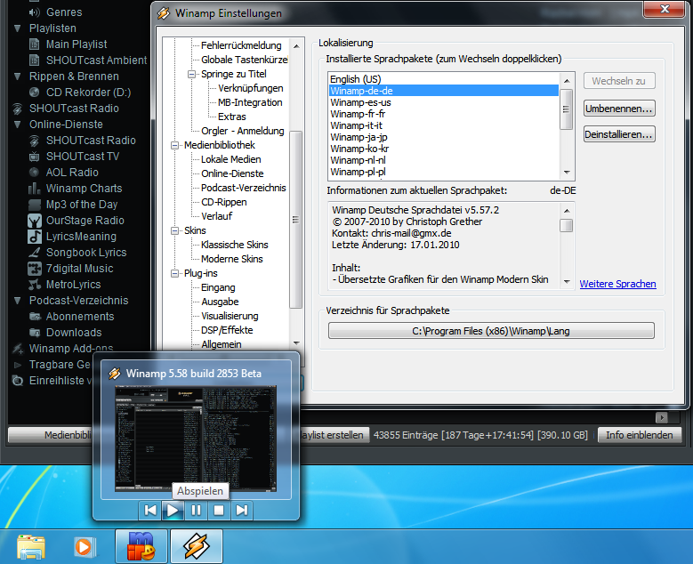This screenshot has width=693, height=564.
Task: Collapse Springe zu Titel tree node
Action: click(191, 74)
